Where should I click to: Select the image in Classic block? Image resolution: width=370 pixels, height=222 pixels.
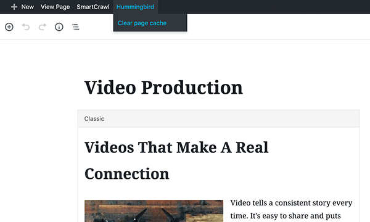pyautogui.click(x=154, y=211)
